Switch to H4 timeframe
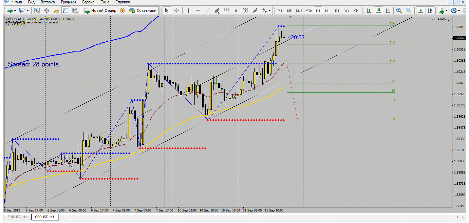 point(327,11)
